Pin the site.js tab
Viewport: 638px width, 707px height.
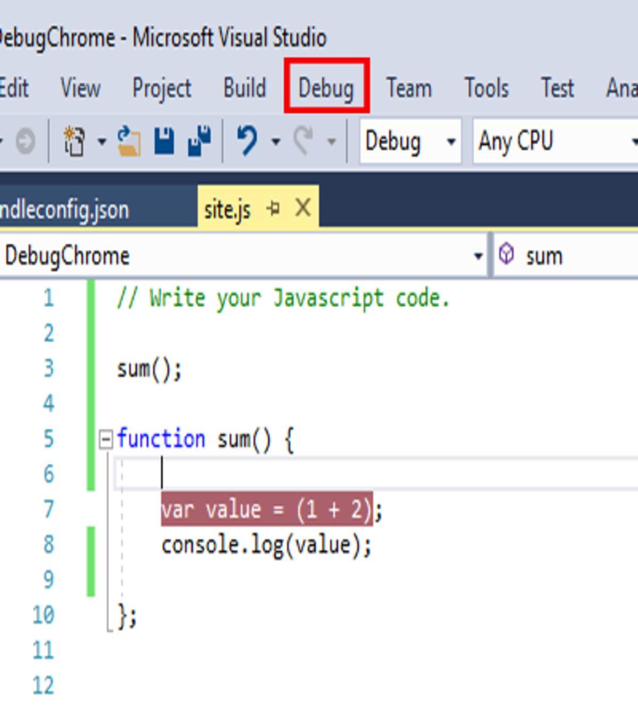273,209
